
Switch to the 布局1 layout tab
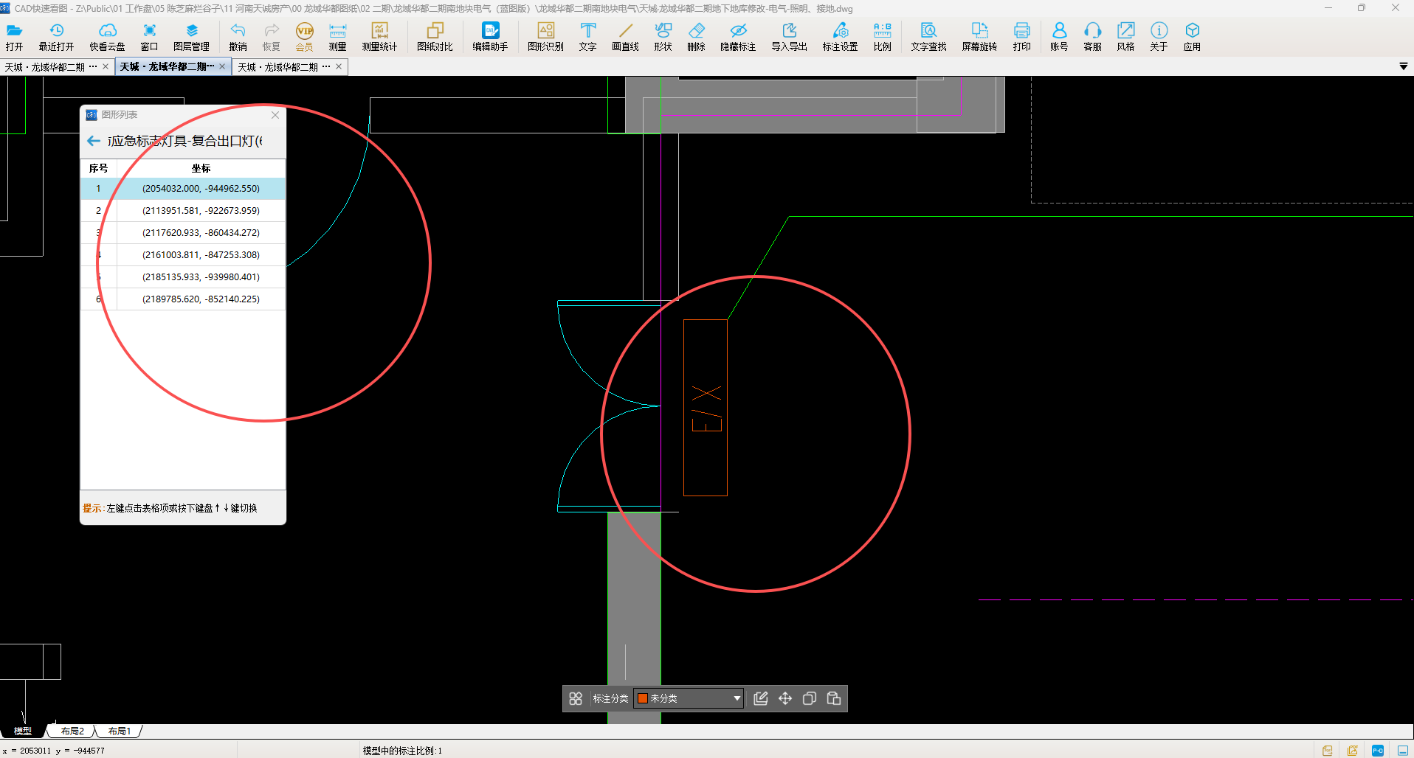[x=119, y=731]
